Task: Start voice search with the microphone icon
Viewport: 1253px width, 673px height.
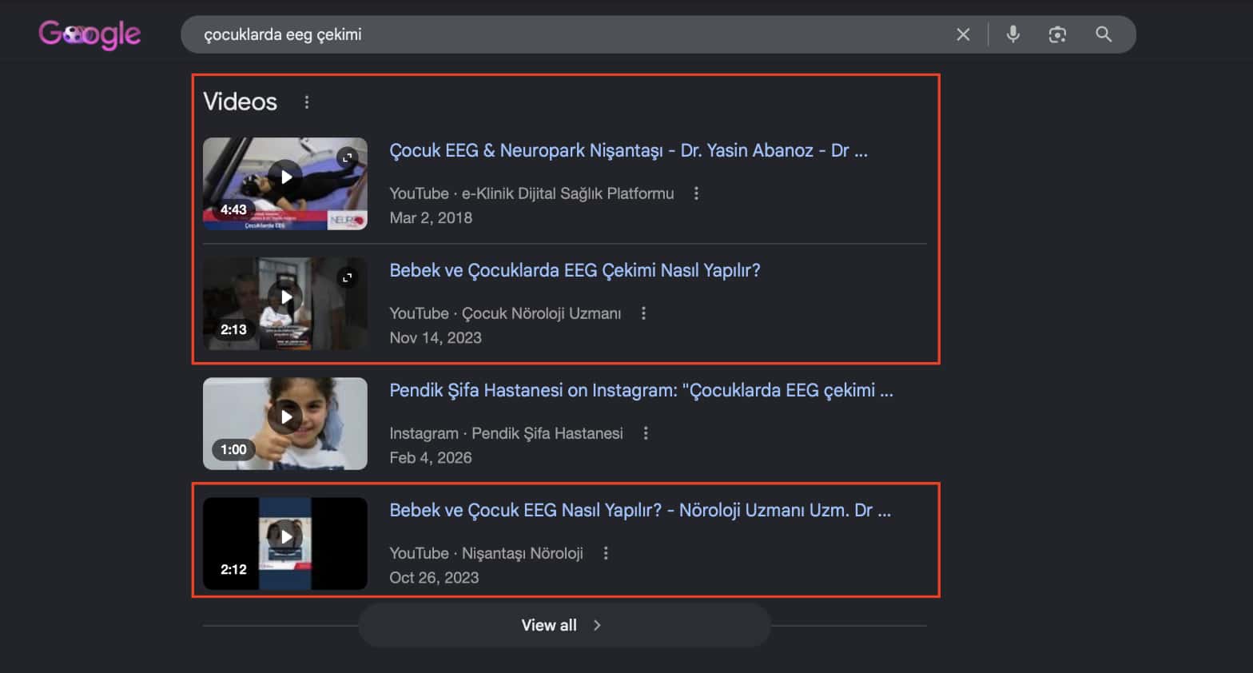Action: coord(1012,34)
